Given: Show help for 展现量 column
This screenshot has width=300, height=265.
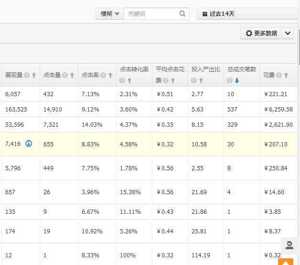Looking at the screenshot, I should click(x=27, y=75).
